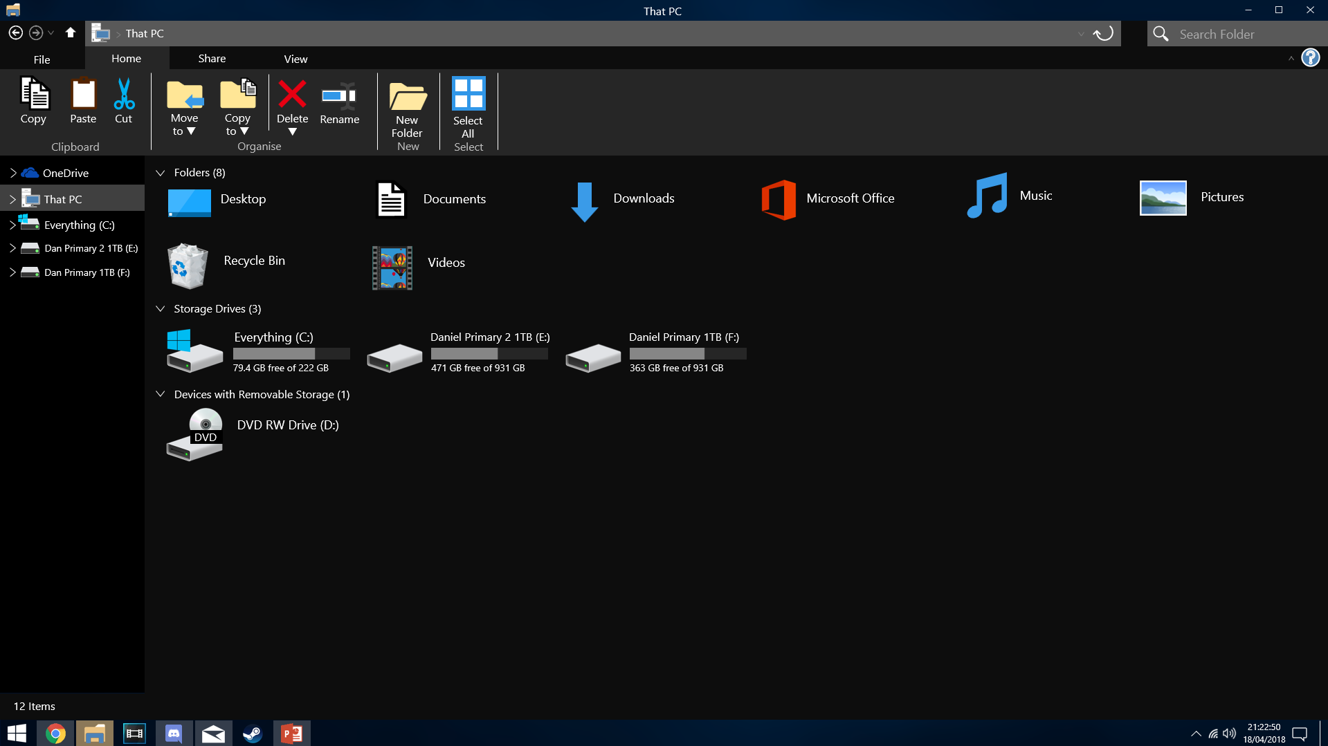Viewport: 1328px width, 746px height.
Task: Click the Select All icon
Action: [x=468, y=94]
